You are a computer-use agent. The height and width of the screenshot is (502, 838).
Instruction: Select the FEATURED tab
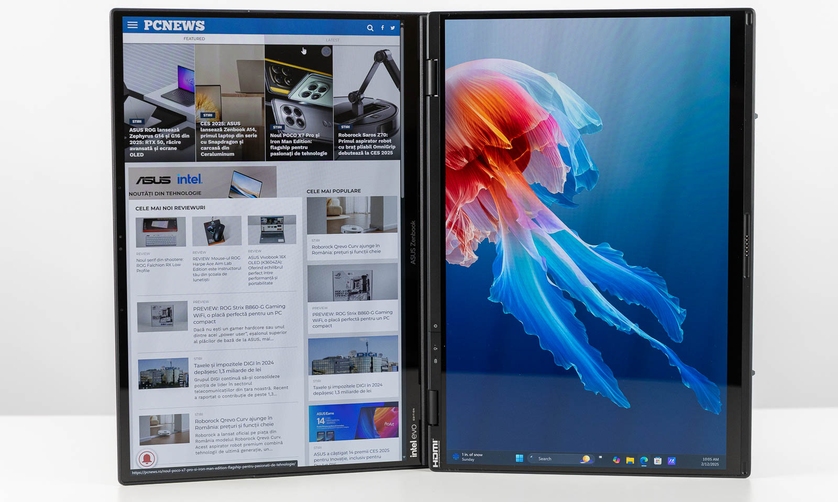[194, 39]
